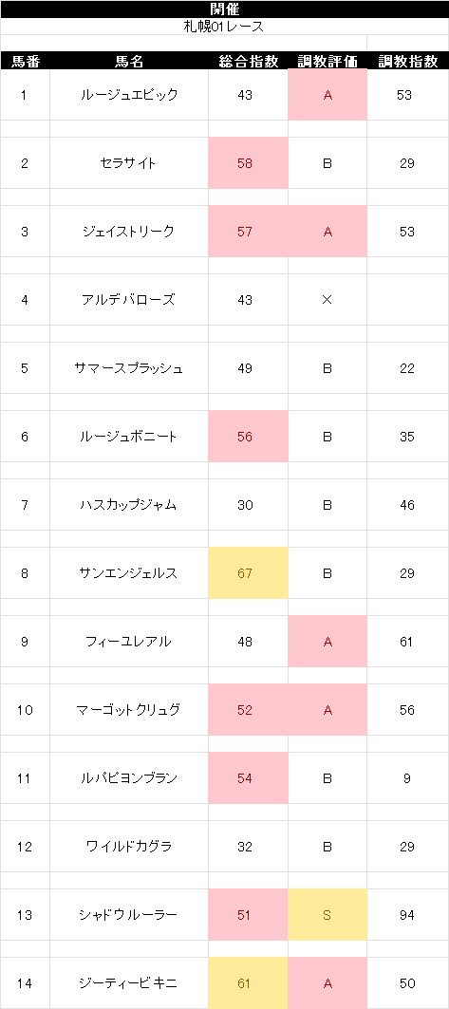Select horse name シャドウルーラー
This screenshot has height=1009, width=449.
(x=129, y=915)
